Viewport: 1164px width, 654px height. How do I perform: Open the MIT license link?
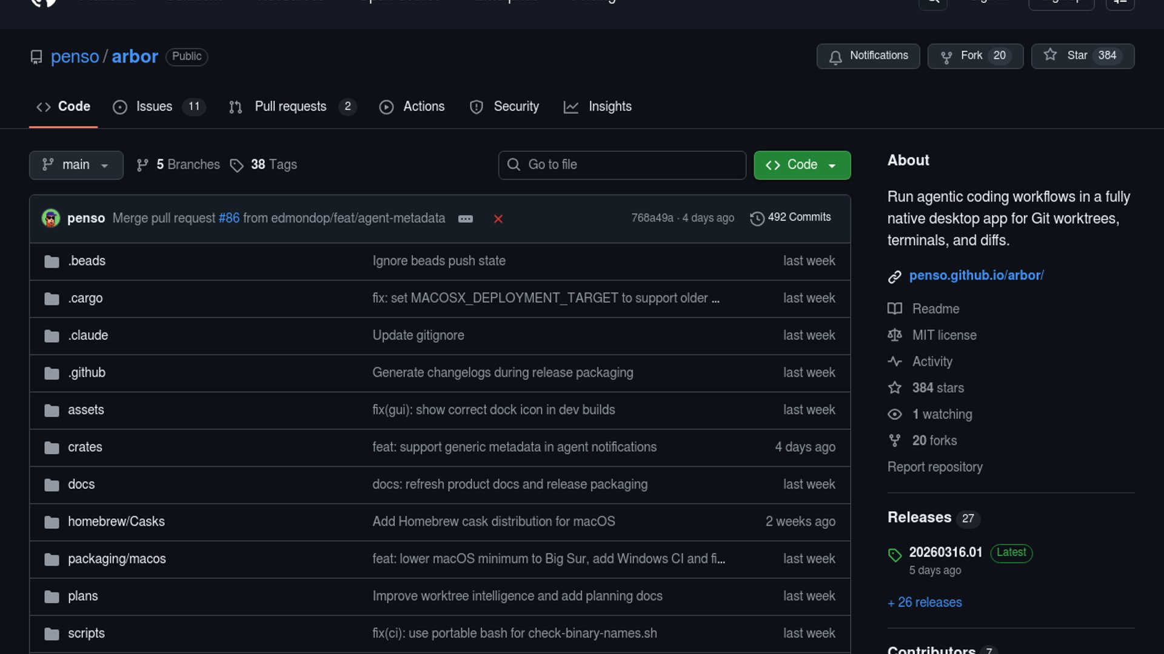click(x=944, y=335)
